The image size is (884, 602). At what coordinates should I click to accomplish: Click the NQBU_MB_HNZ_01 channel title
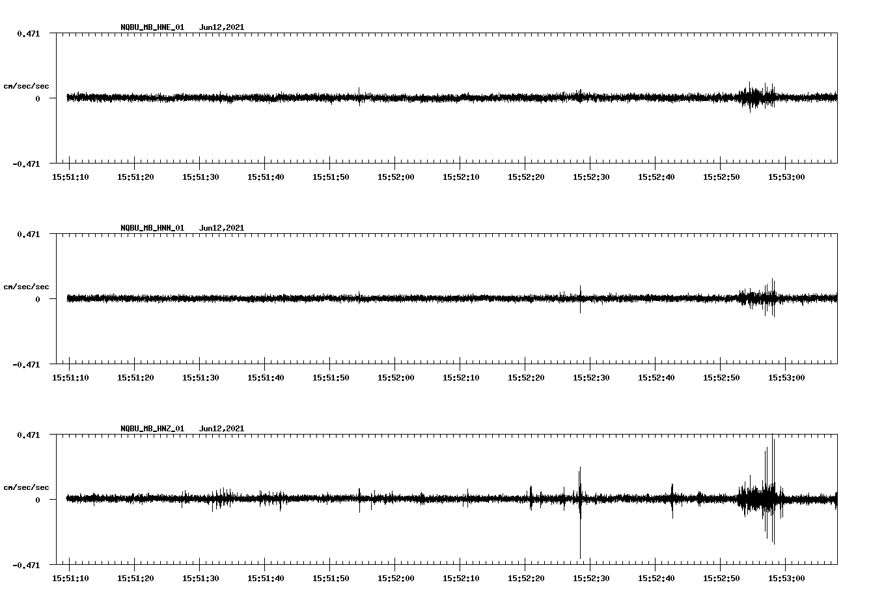point(152,429)
